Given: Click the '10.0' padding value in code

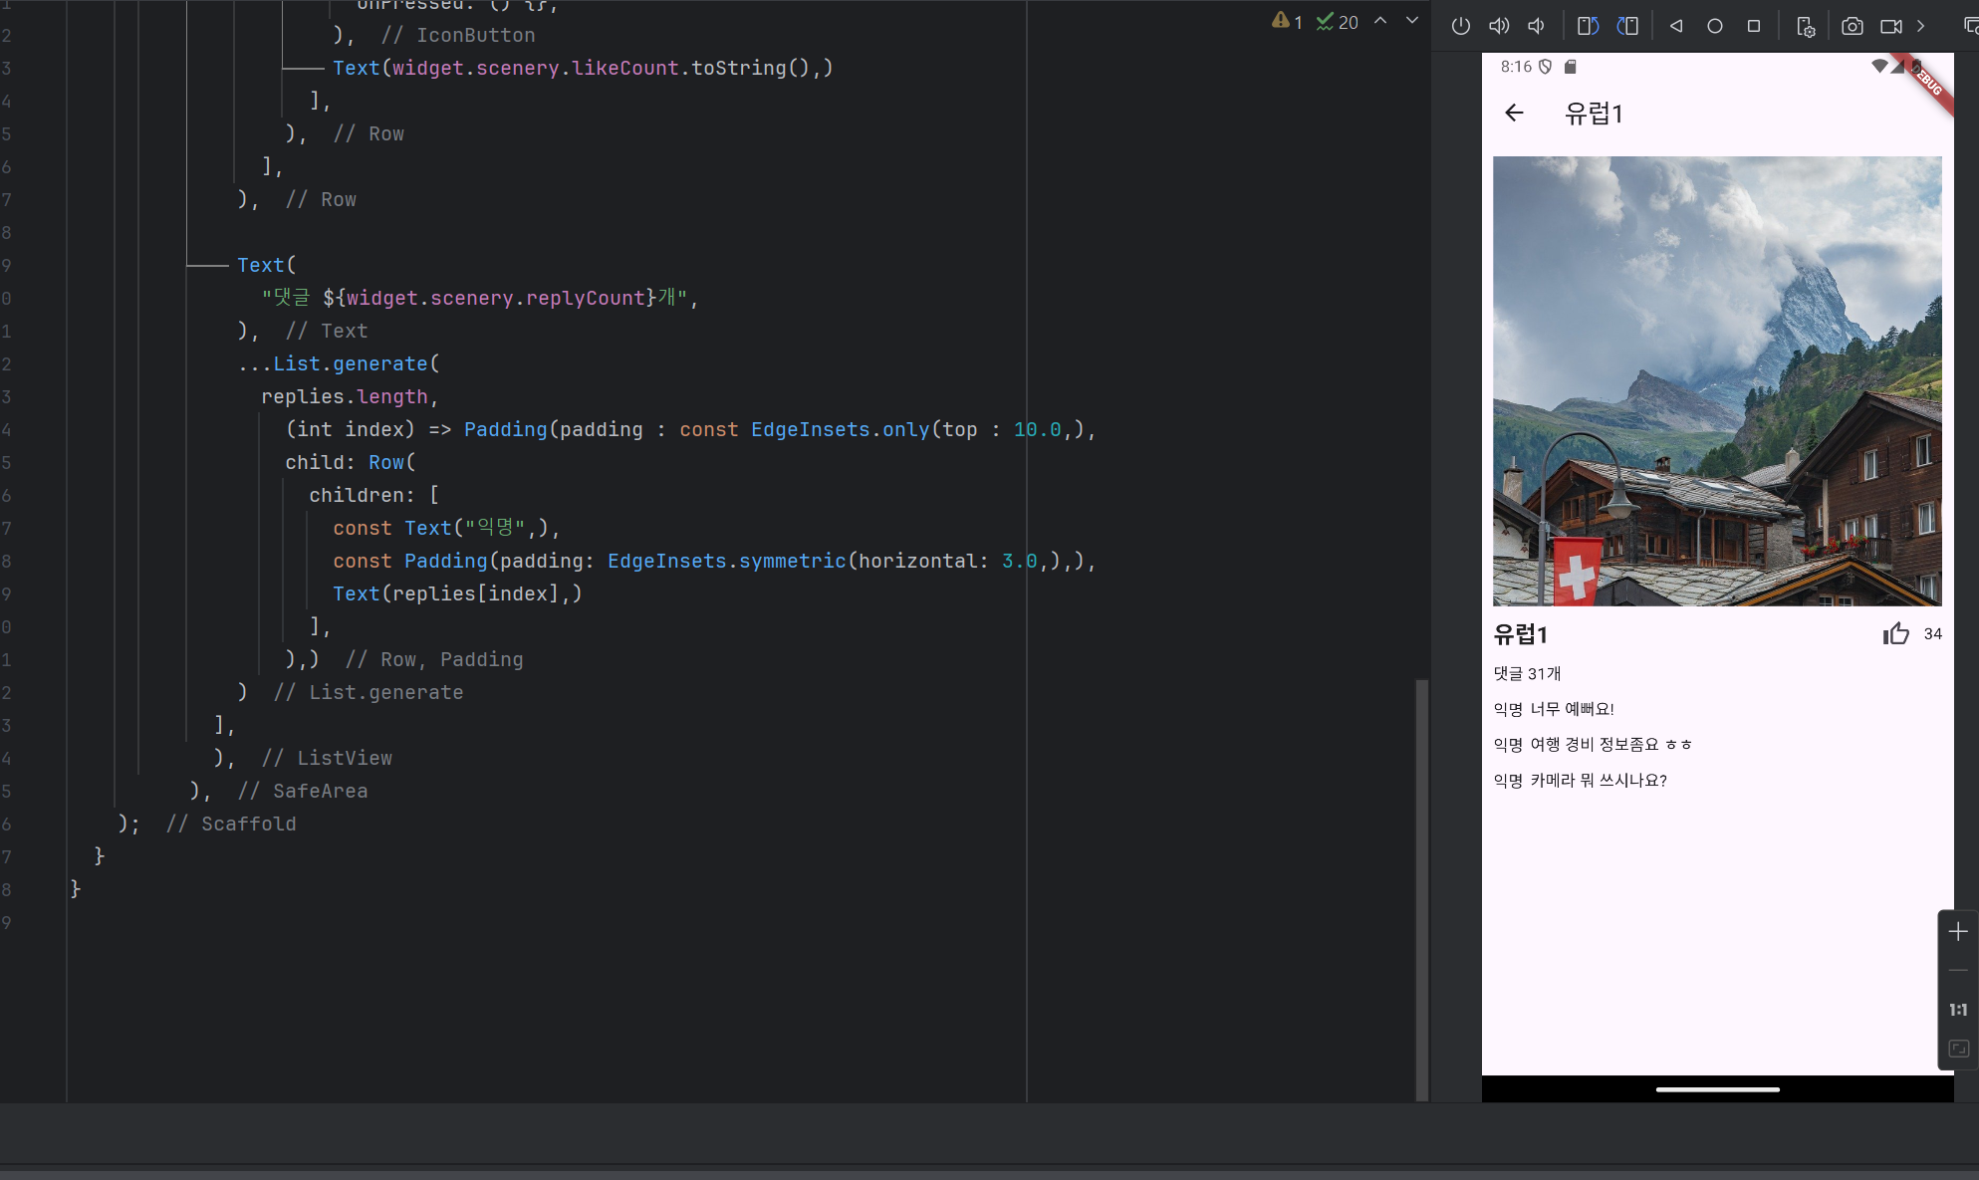Looking at the screenshot, I should point(1038,429).
